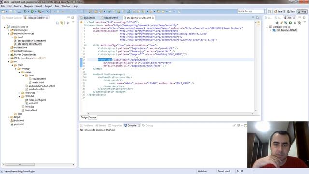Open the Window menu
The height and width of the screenshot is (174, 309).
(66, 6)
